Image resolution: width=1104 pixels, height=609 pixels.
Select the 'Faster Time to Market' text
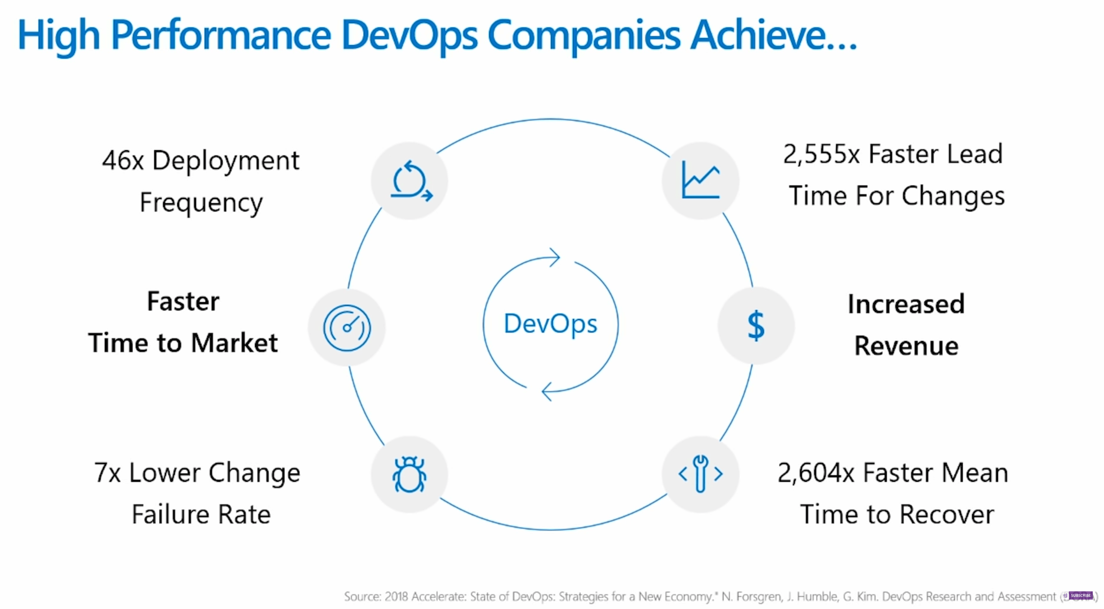[x=183, y=322]
